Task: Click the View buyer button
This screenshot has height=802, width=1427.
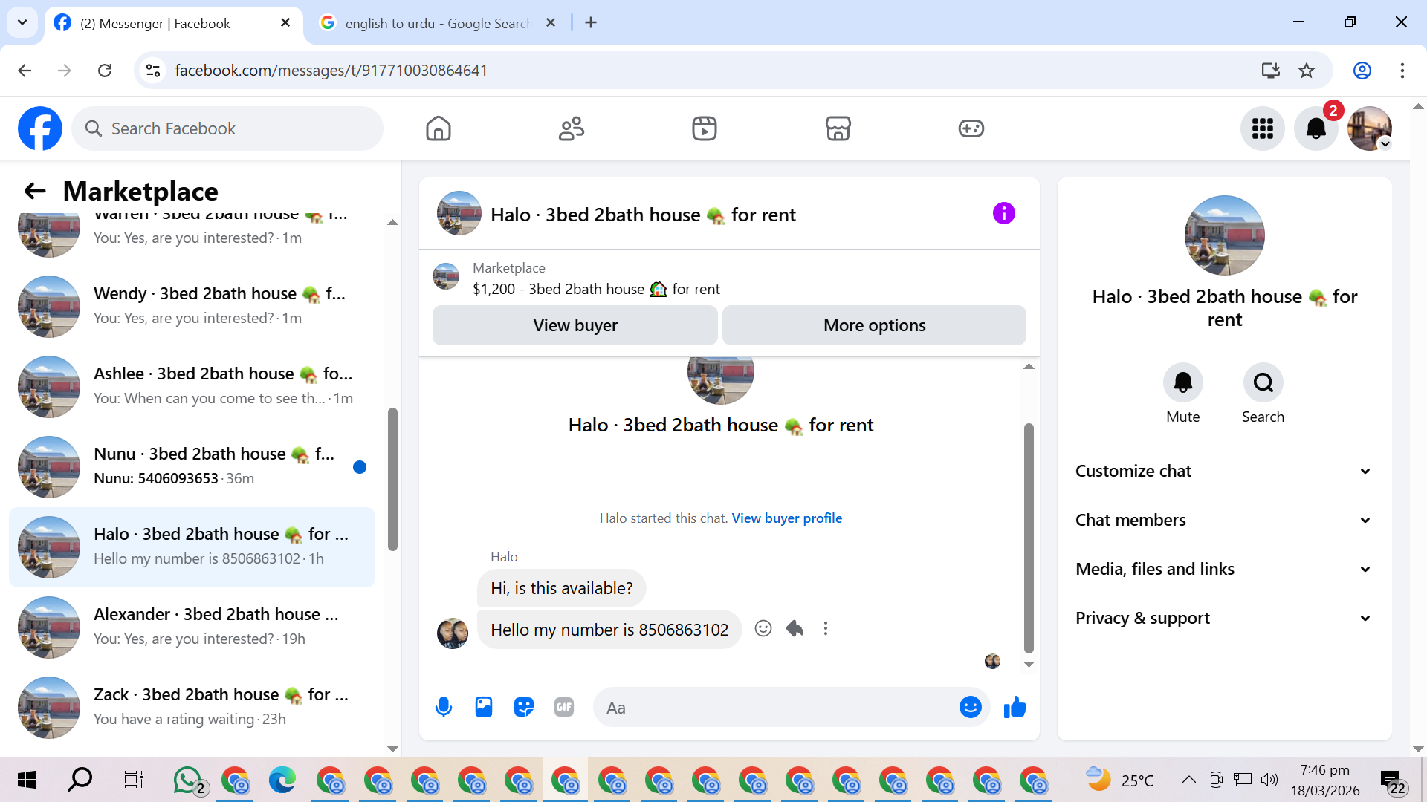Action: pos(575,325)
